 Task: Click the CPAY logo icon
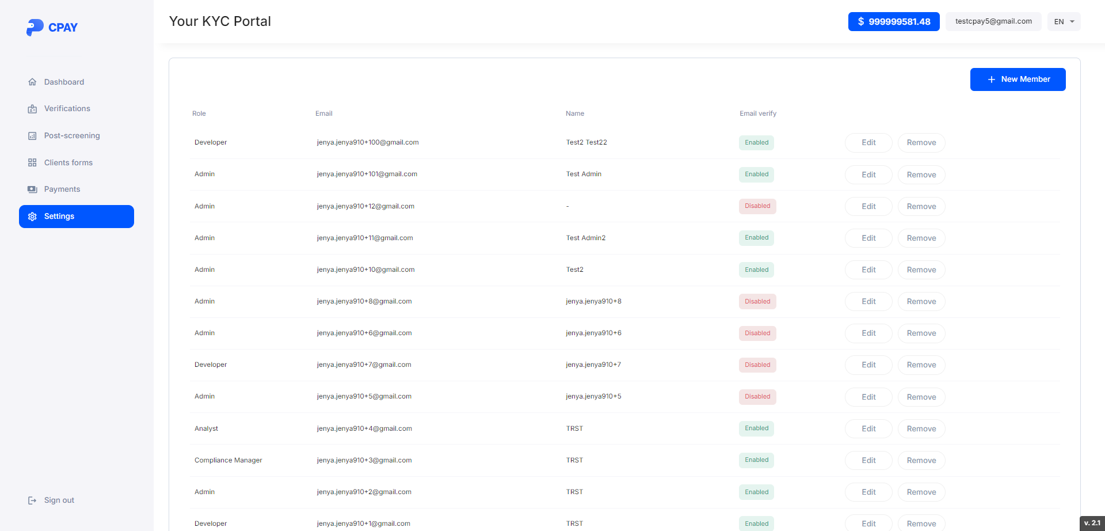(35, 27)
